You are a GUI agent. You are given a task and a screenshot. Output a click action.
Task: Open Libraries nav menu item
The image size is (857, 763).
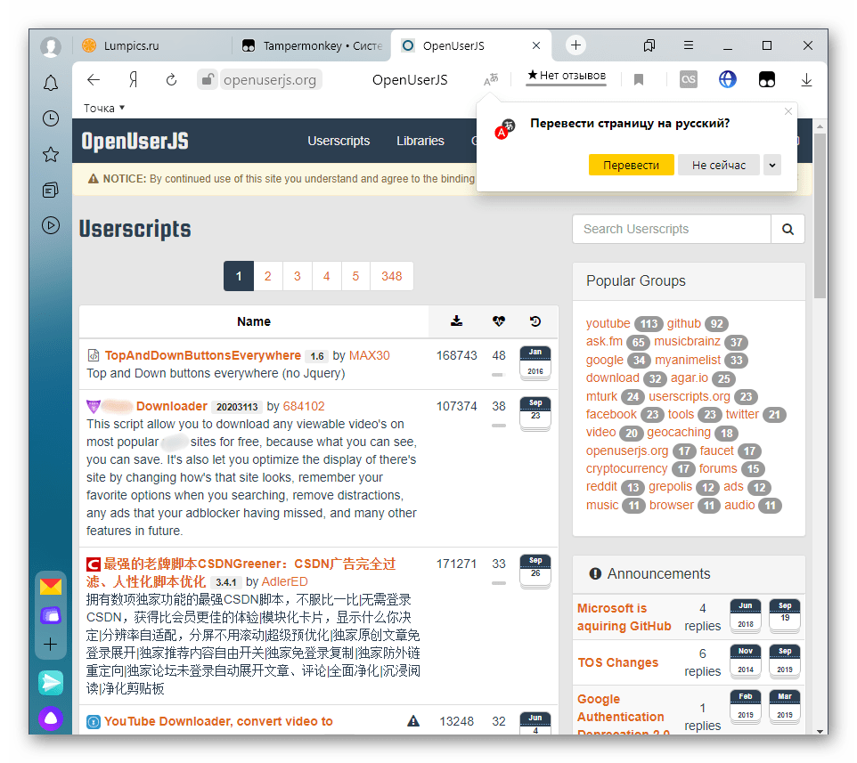[420, 141]
